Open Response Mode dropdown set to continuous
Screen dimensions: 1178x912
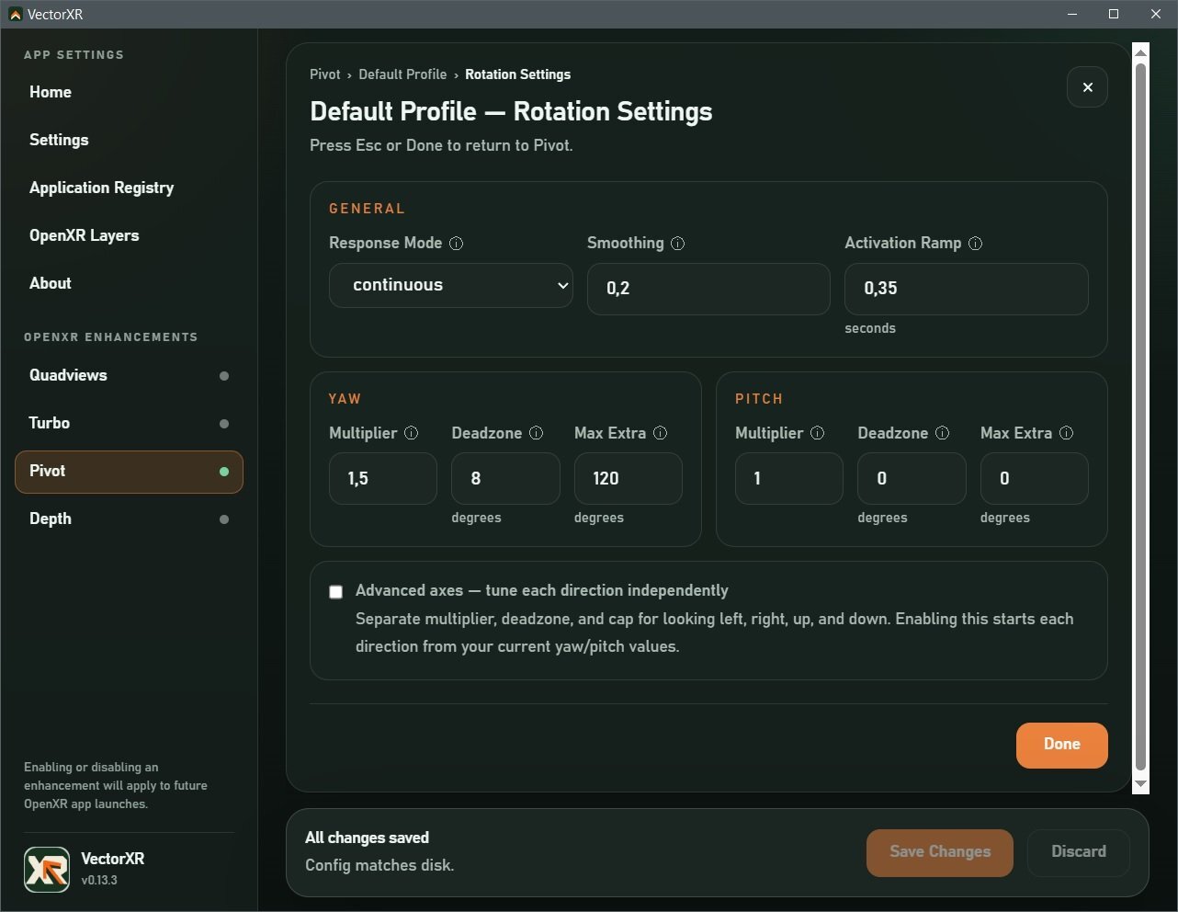451,285
